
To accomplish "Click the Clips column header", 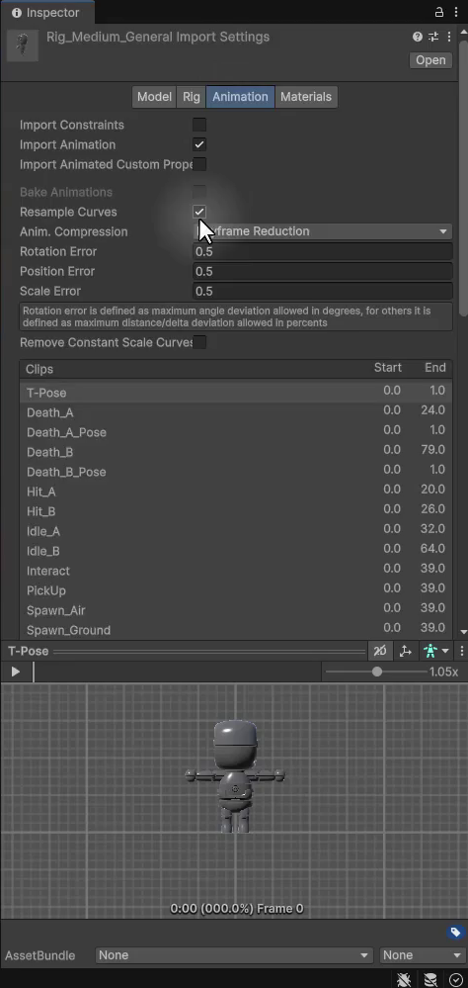I will point(39,369).
